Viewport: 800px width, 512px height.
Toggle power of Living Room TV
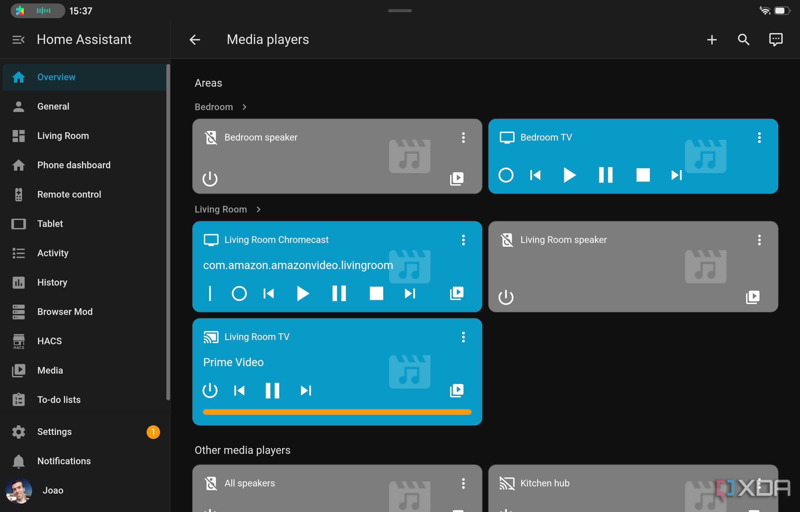(210, 390)
